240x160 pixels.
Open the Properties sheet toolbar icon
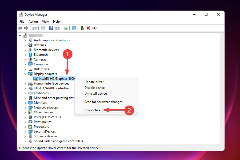point(43,28)
